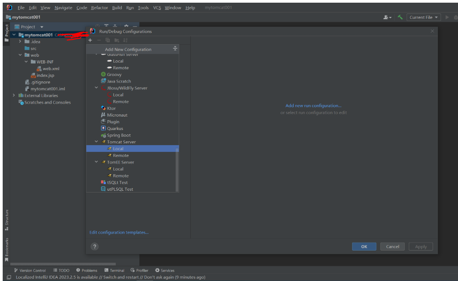Open the Run menu
458x281 pixels.
tap(130, 8)
